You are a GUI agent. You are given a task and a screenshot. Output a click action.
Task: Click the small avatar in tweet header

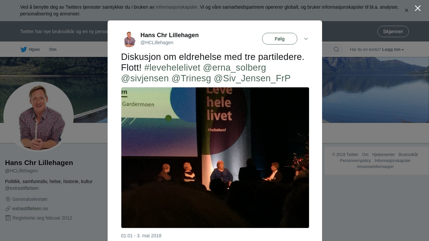129,39
